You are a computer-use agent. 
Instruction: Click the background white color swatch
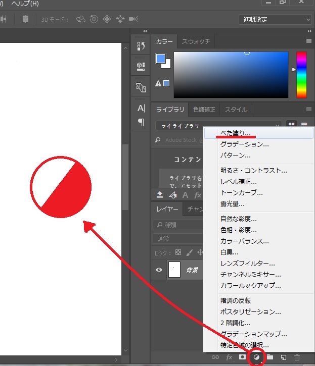[167, 65]
